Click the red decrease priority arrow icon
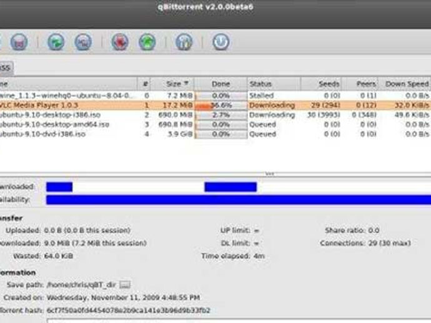The height and width of the screenshot is (323, 431). tap(120, 42)
